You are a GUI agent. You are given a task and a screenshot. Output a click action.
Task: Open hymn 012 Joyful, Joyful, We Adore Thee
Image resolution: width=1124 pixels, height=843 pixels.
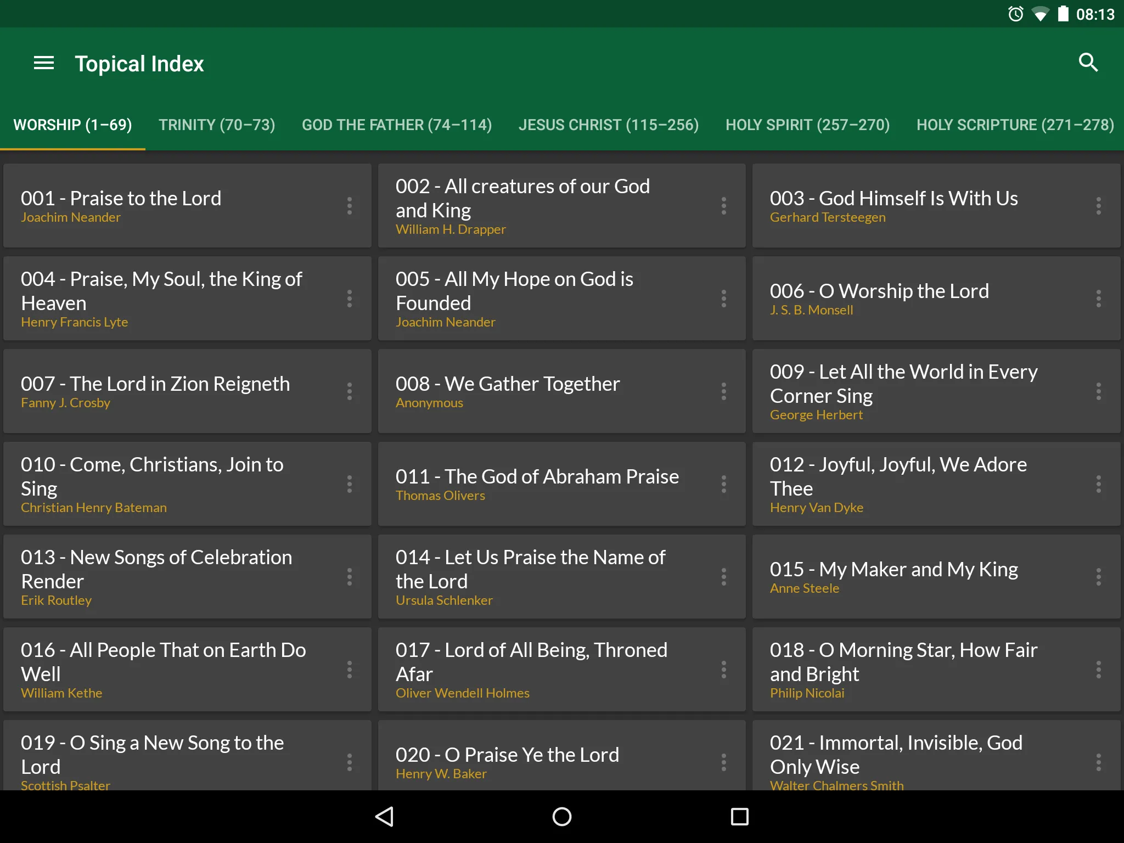point(936,484)
